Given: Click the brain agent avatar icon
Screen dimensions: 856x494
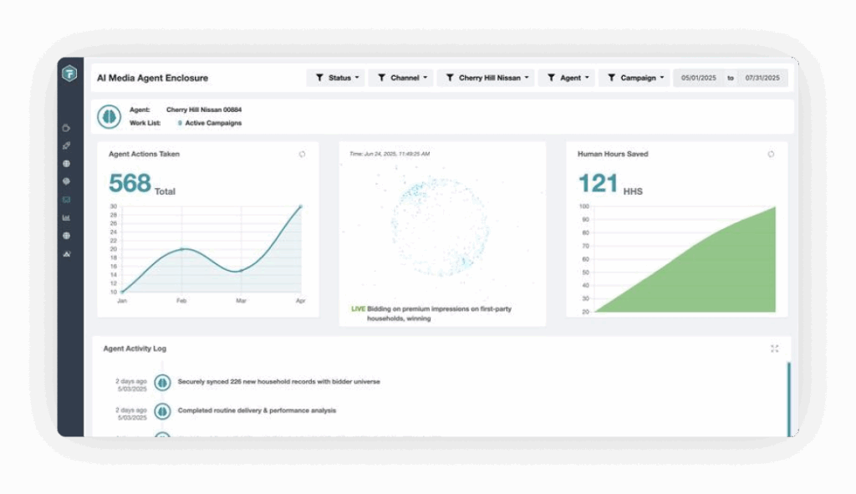Looking at the screenshot, I should pos(110,117).
